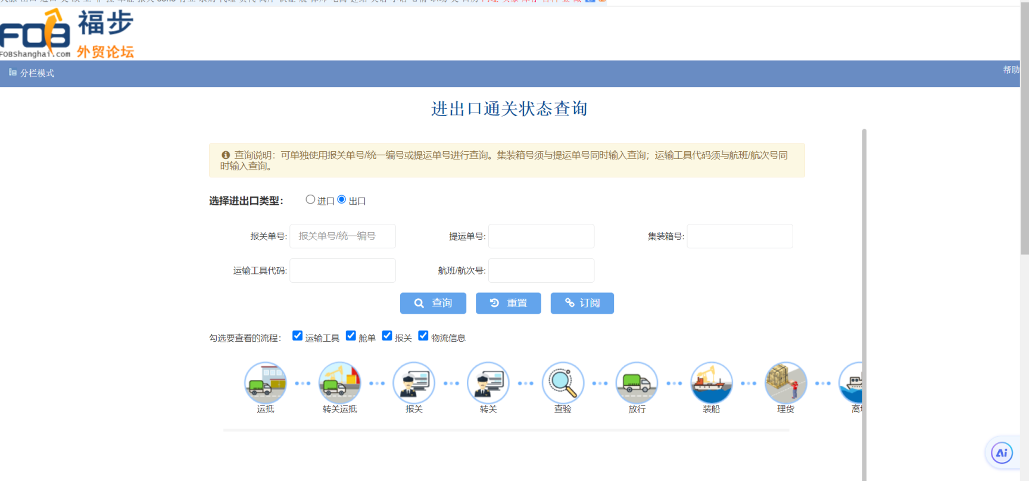Click the 运抵 arrival process icon
The height and width of the screenshot is (481, 1029).
coord(265,383)
